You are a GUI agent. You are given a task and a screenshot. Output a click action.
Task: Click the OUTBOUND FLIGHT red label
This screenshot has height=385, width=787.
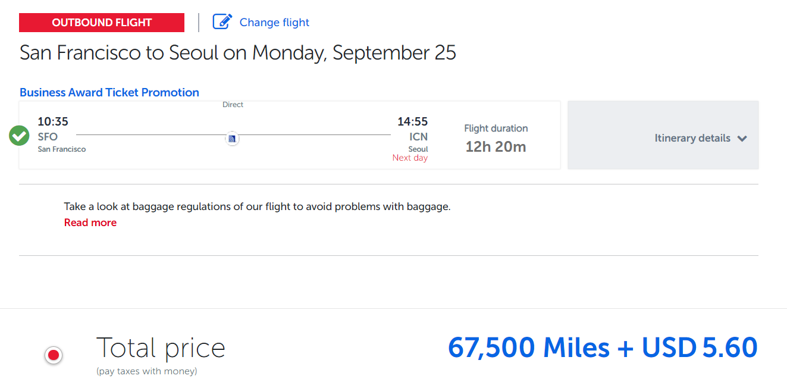102,23
